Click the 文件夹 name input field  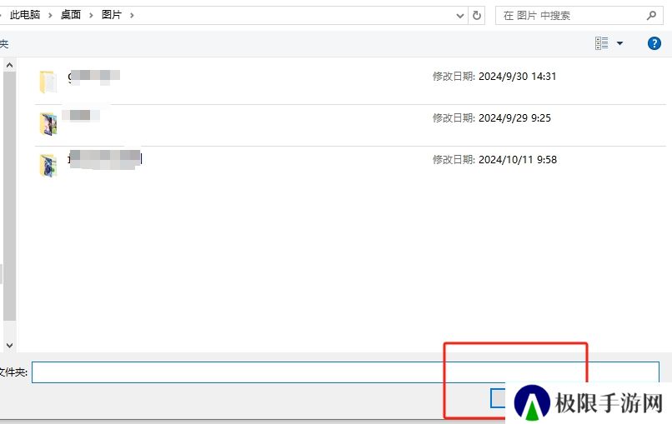point(345,372)
